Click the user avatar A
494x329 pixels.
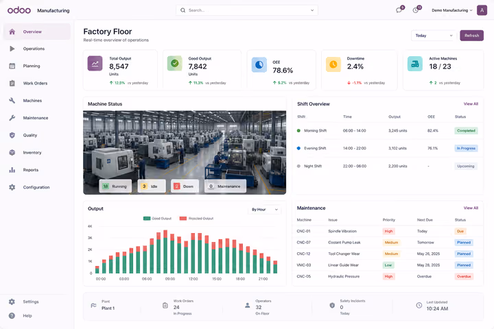(482, 10)
